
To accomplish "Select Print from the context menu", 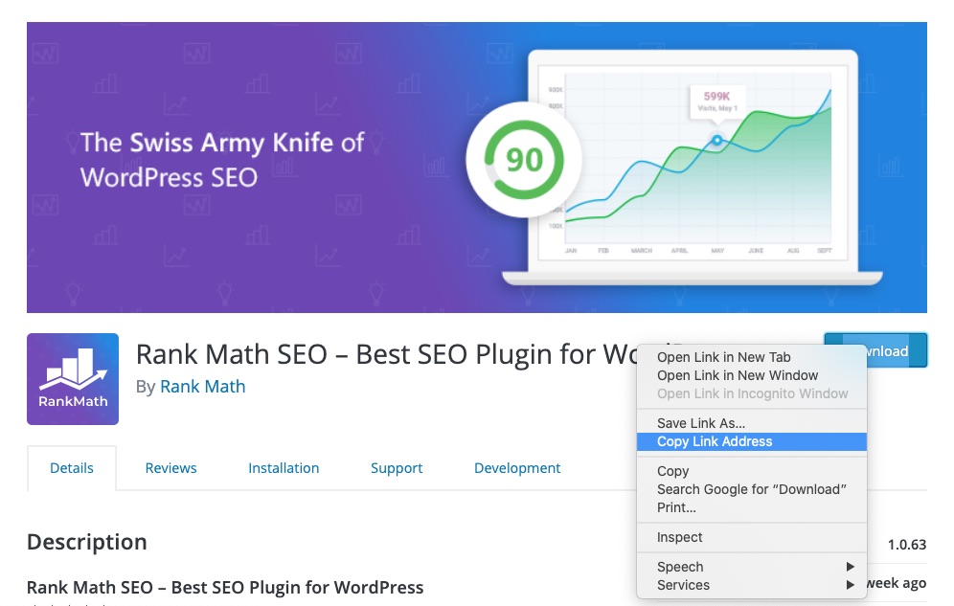I will pos(676,507).
